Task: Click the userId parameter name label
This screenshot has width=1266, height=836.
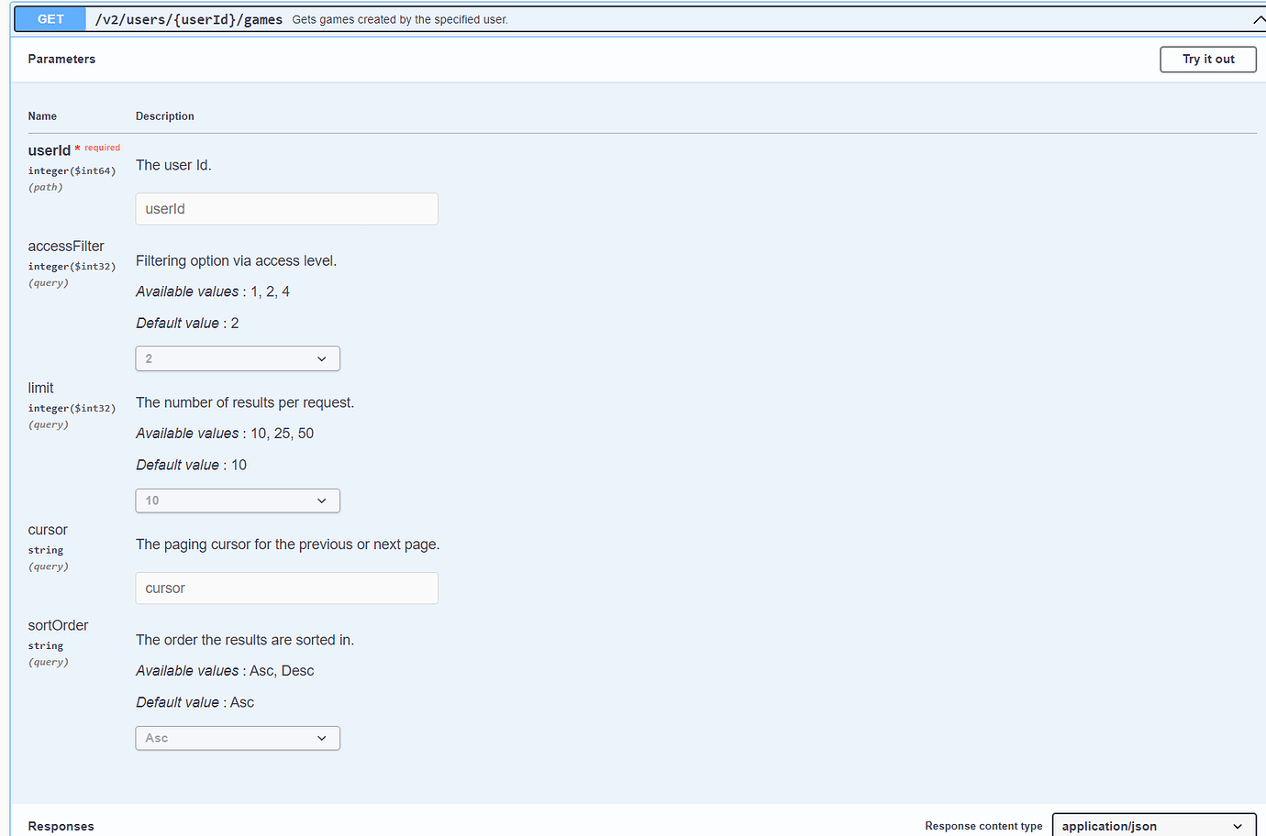Action: [50, 150]
